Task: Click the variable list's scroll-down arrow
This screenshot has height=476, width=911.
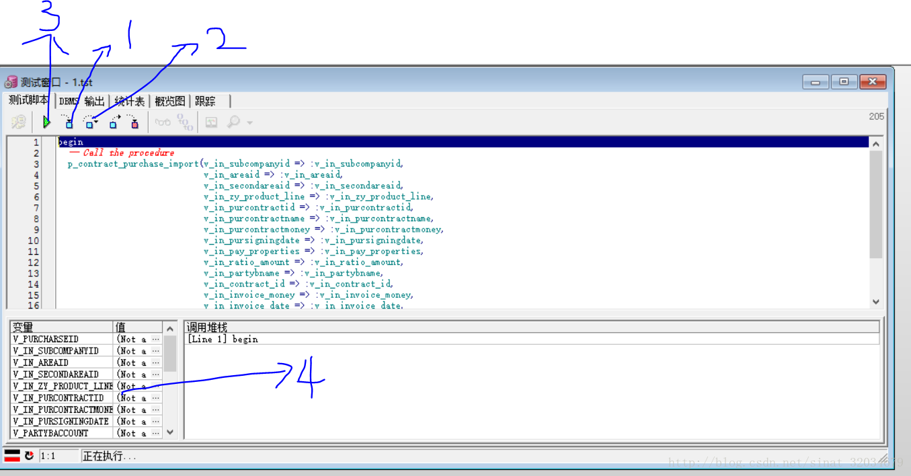Action: tap(170, 432)
